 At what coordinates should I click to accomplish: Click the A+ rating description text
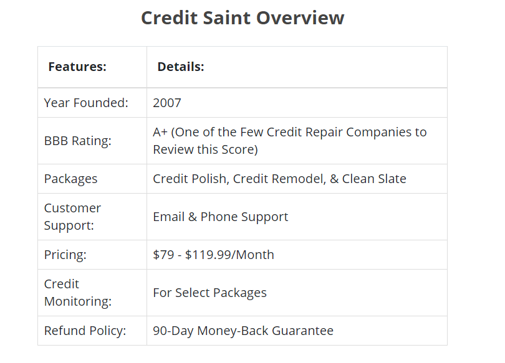tap(289, 141)
